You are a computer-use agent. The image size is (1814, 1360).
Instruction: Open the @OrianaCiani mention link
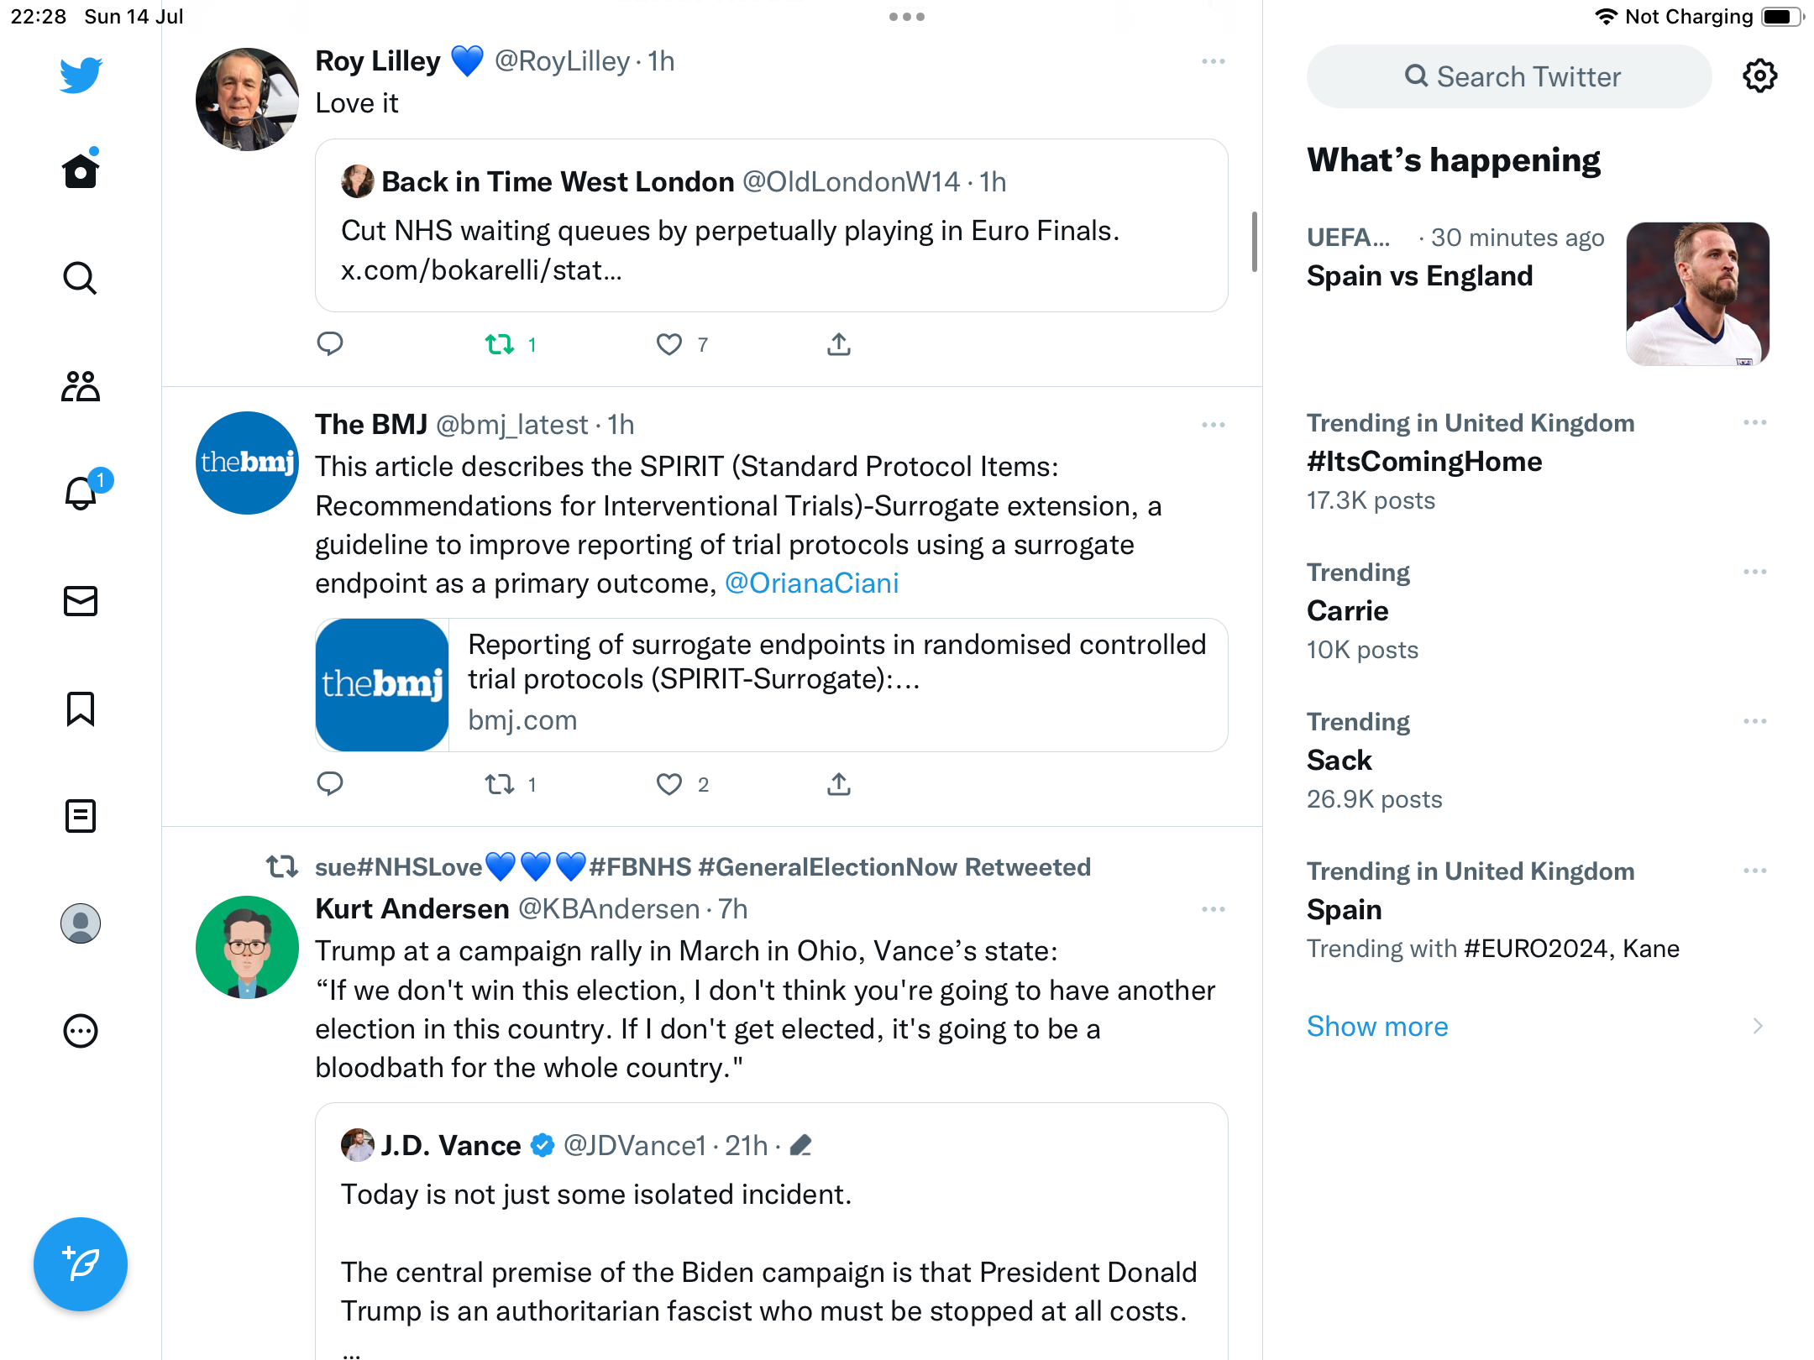(811, 583)
